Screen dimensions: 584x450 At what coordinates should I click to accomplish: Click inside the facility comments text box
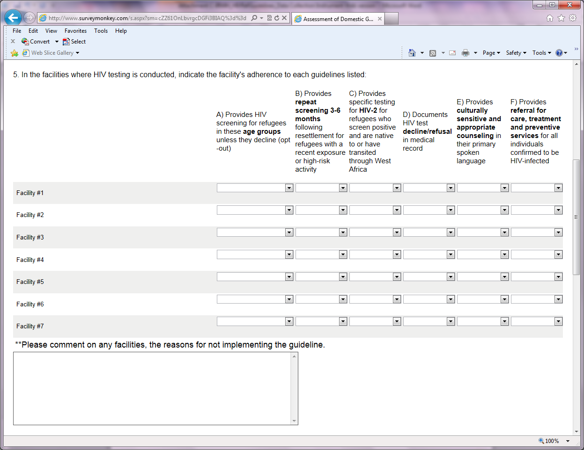tap(152, 388)
